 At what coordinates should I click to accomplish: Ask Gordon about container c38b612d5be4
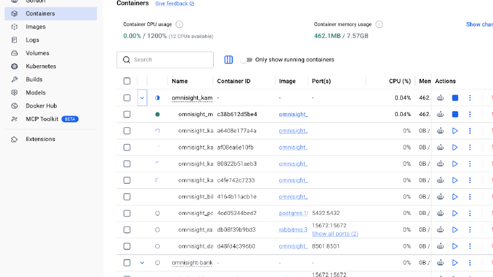click(x=440, y=114)
